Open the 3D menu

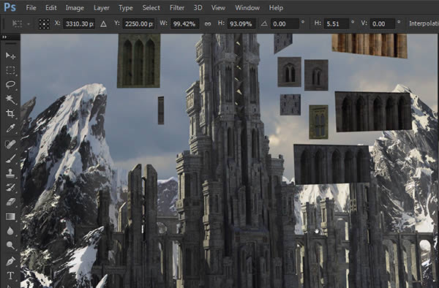pyautogui.click(x=198, y=8)
